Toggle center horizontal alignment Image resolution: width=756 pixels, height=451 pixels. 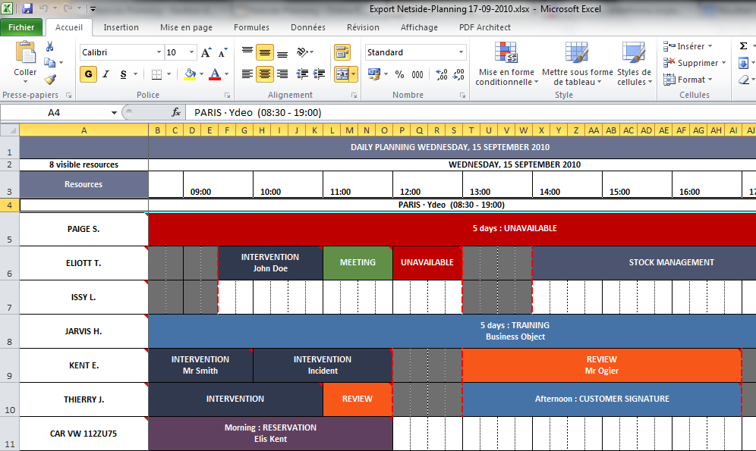265,74
